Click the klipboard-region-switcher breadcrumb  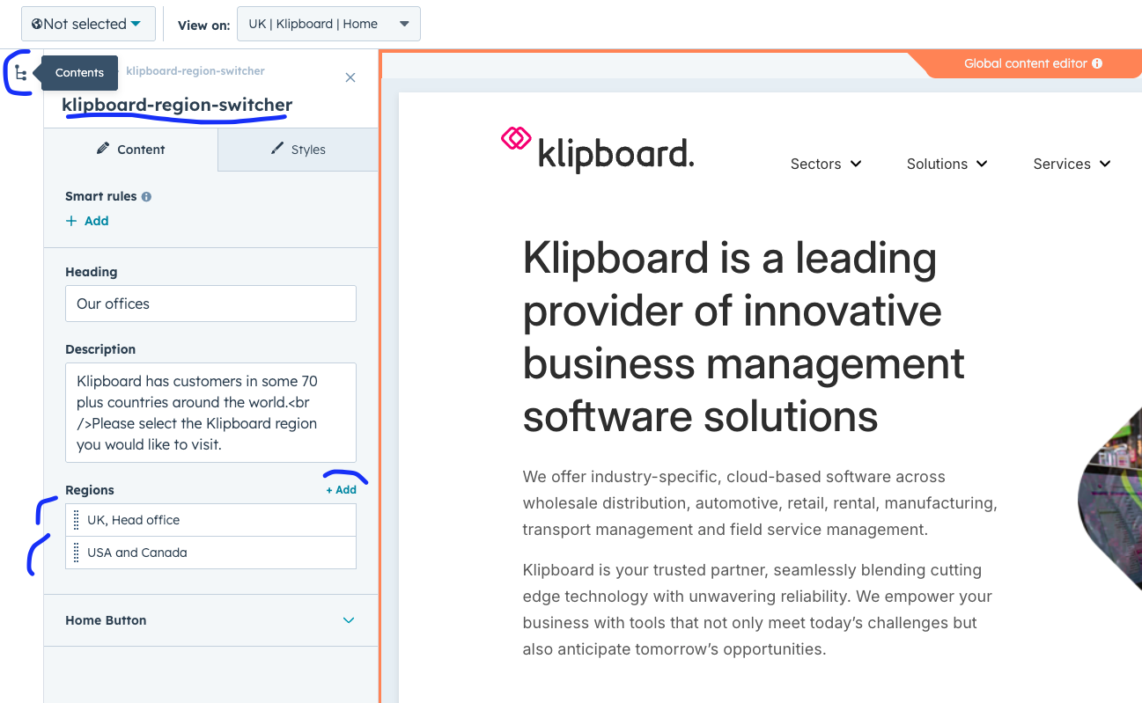tap(195, 71)
